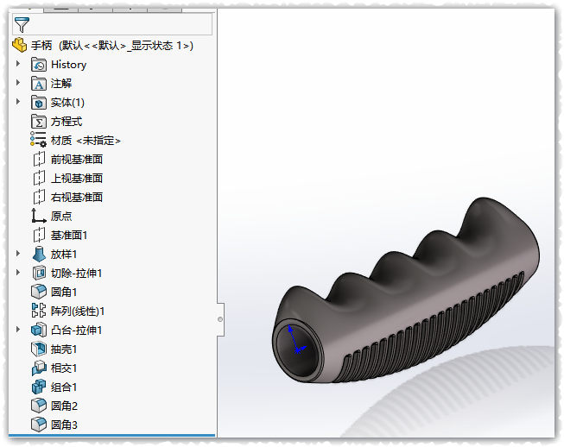
Task: Click the 凸台-拉伸1 boss-extrude icon
Action: [39, 330]
